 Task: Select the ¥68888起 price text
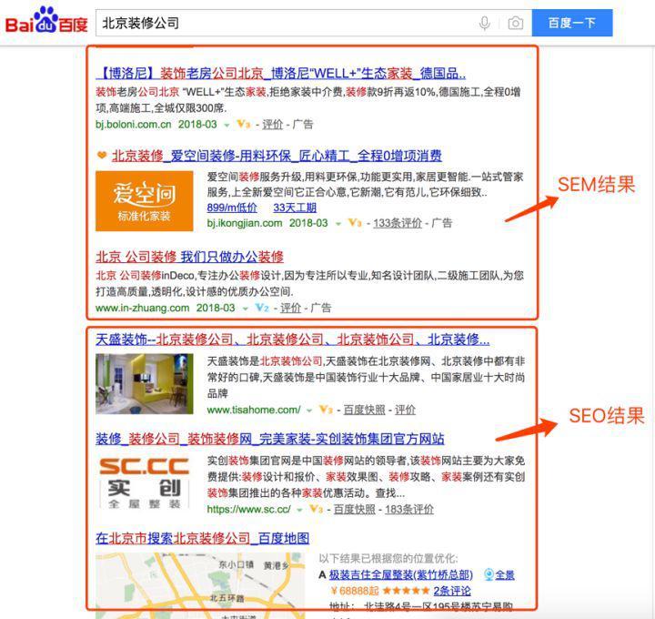[355, 591]
